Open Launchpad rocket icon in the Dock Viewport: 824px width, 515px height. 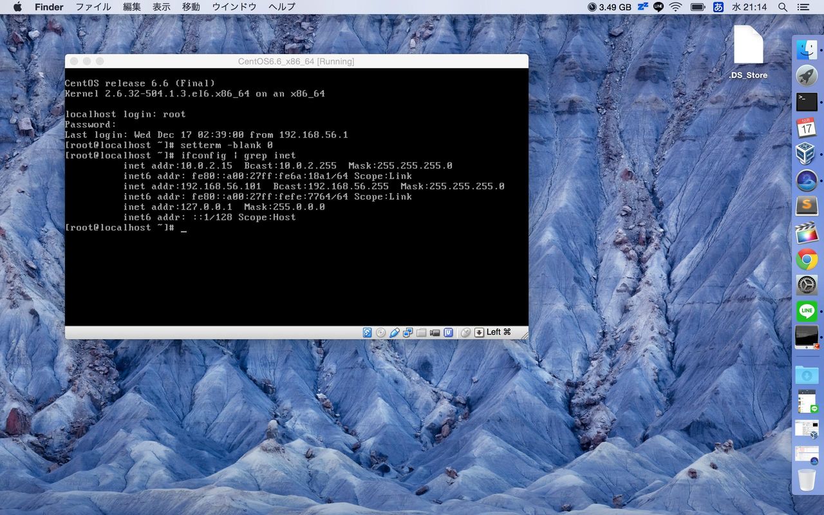pos(807,75)
